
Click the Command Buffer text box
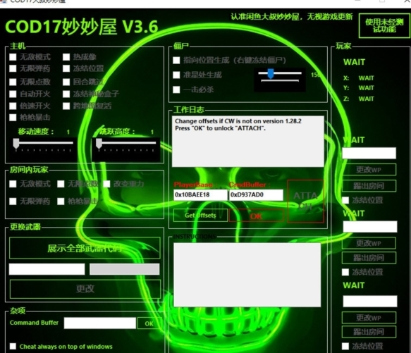(x=100, y=323)
